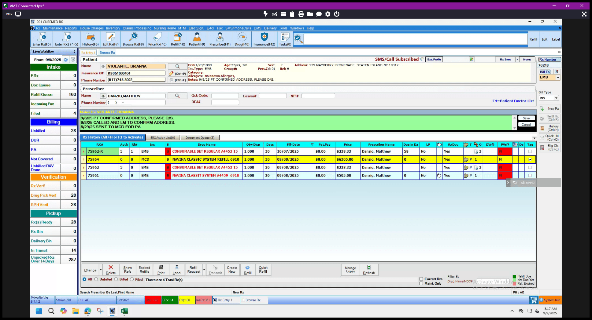Screen dimensions: 592x320
Task: Click patient name search magnifier icon
Action: [x=177, y=66]
